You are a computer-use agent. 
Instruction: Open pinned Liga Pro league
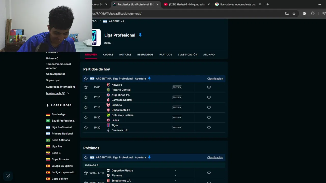click(57, 146)
